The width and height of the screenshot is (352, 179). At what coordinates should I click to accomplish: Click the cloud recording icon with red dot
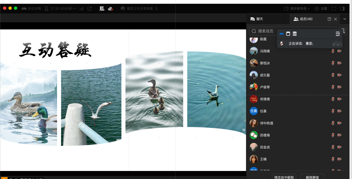(110, 9)
